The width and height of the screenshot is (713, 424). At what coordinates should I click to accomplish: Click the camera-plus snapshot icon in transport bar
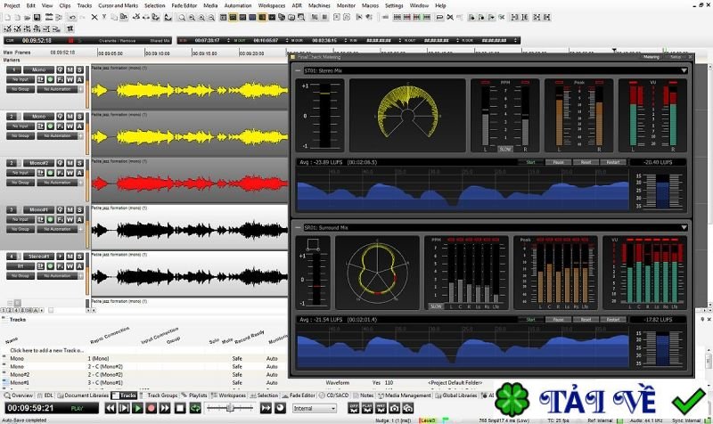[408, 408]
